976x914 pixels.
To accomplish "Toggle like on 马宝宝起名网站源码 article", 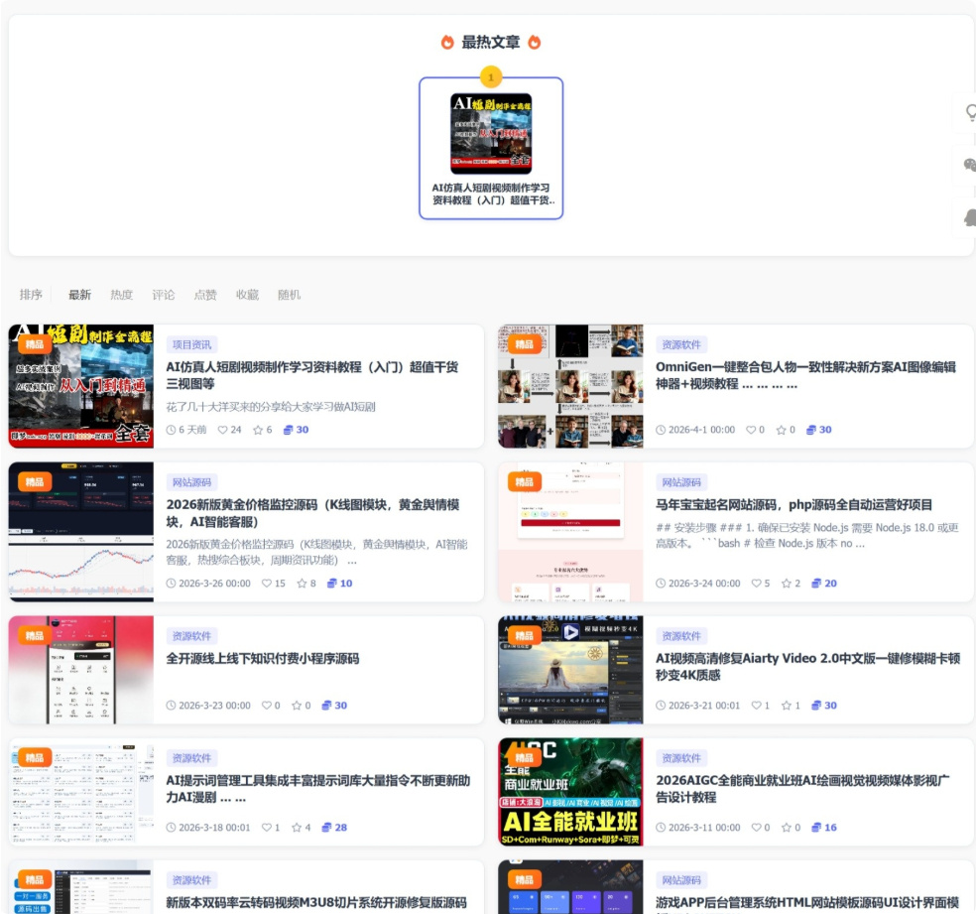I will pyautogui.click(x=758, y=583).
